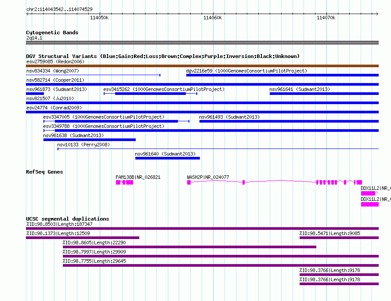Screen dimensions: 391x301
Task: Select the first magenta exon of WASH2P
Action: pos(189,182)
